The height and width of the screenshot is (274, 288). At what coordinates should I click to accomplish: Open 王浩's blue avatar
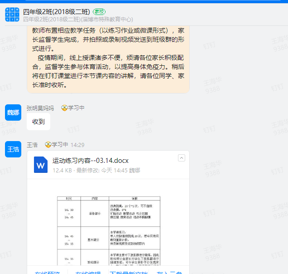[x=13, y=149]
